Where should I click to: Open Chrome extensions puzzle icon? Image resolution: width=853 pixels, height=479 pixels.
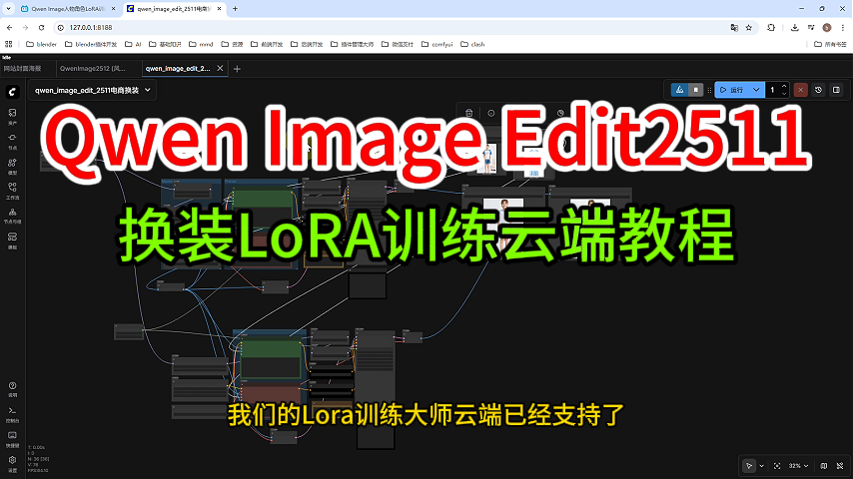pos(771,28)
